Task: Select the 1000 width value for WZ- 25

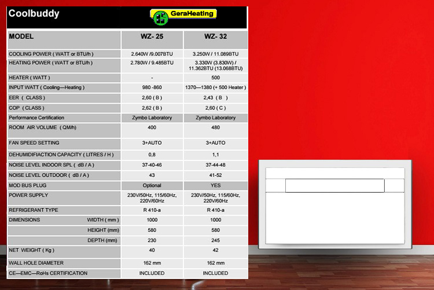Action: click(x=152, y=219)
